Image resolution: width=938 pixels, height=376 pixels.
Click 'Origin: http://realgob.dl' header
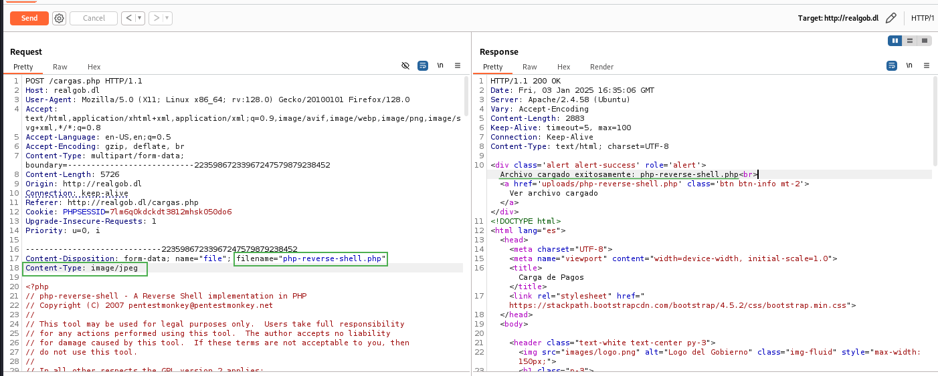84,184
